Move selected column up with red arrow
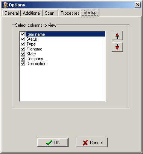This screenshot has width=143, height=154. (x=117, y=36)
